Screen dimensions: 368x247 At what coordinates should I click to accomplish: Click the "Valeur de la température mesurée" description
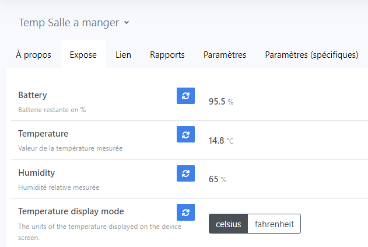point(70,148)
